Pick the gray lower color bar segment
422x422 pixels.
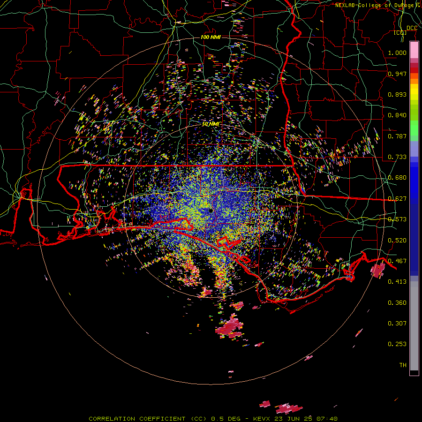point(414,326)
